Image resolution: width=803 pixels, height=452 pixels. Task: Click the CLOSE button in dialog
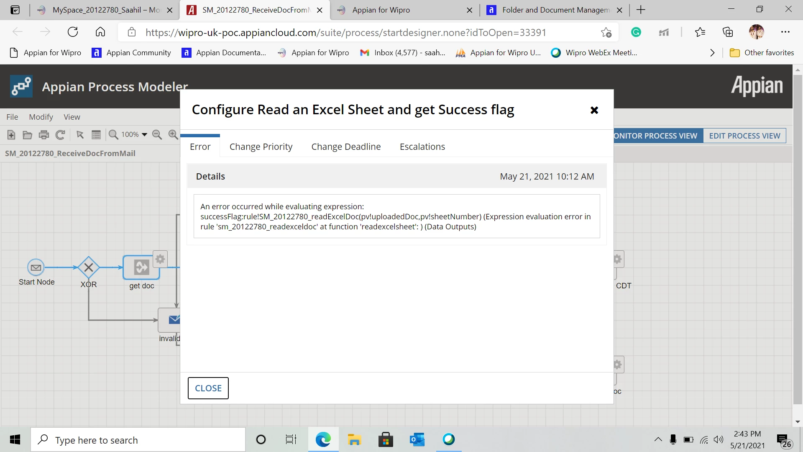tap(208, 388)
